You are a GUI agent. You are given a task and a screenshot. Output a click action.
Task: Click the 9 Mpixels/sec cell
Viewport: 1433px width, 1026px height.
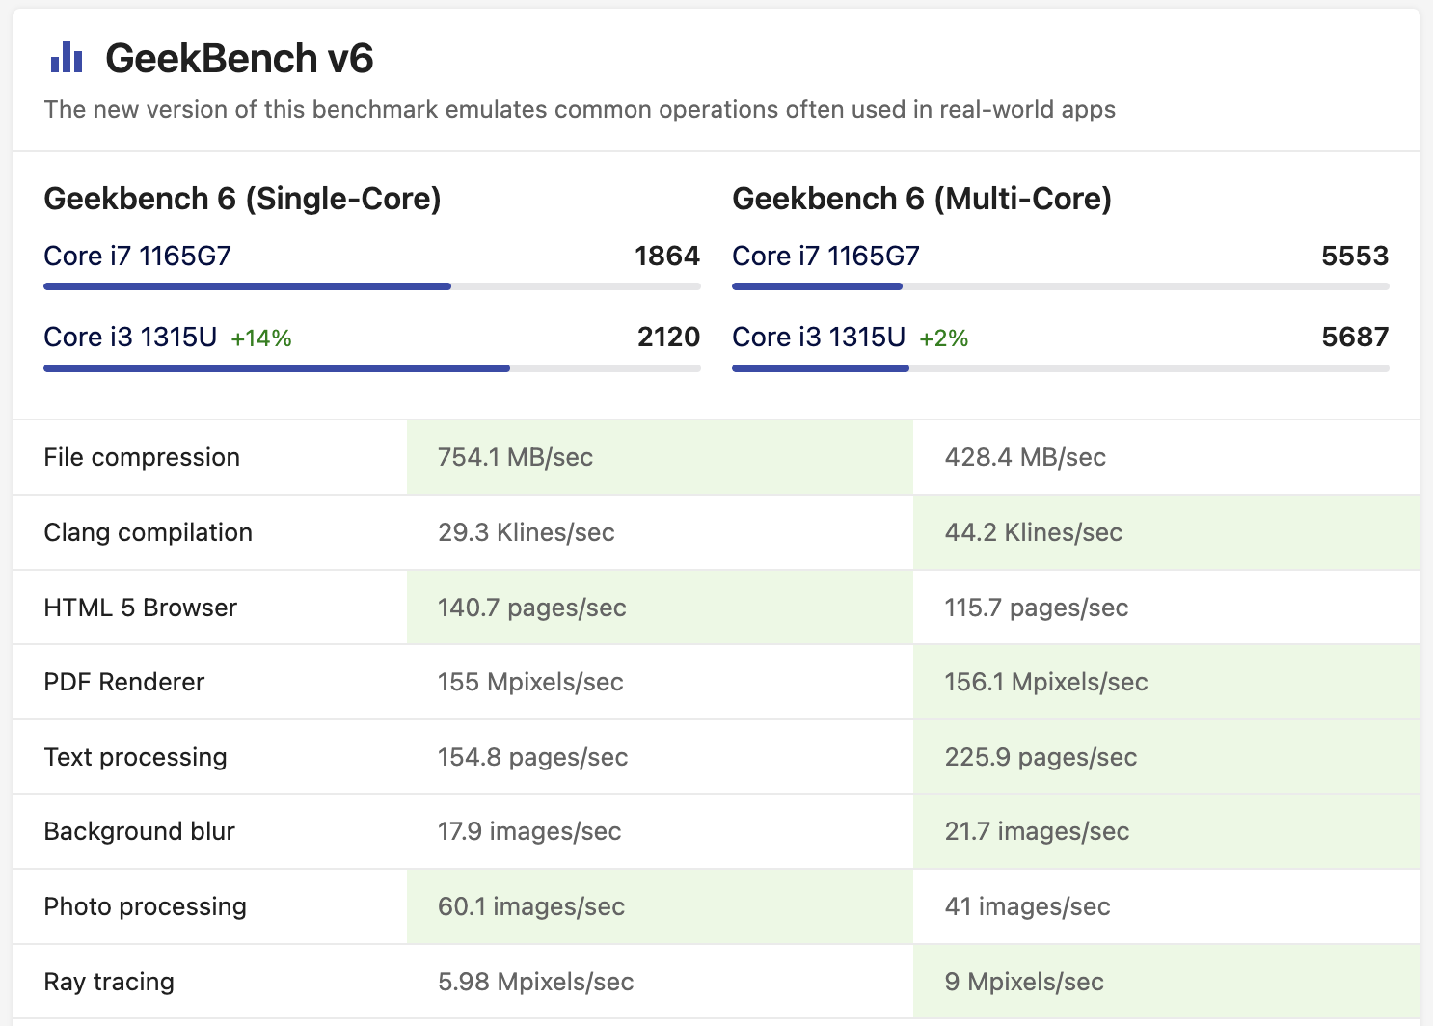pos(1167,982)
